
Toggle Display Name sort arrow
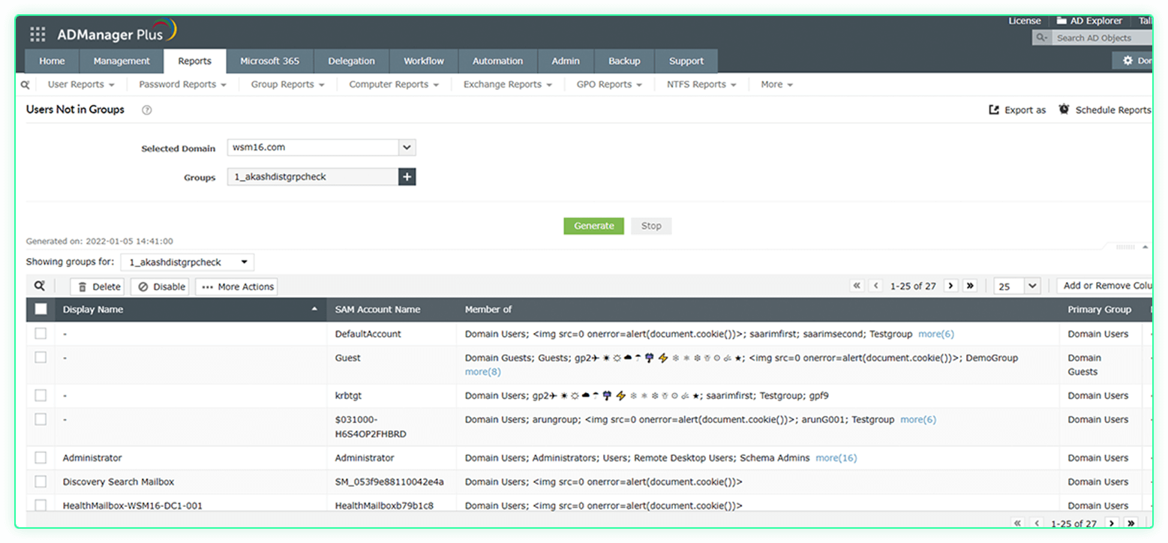click(315, 310)
